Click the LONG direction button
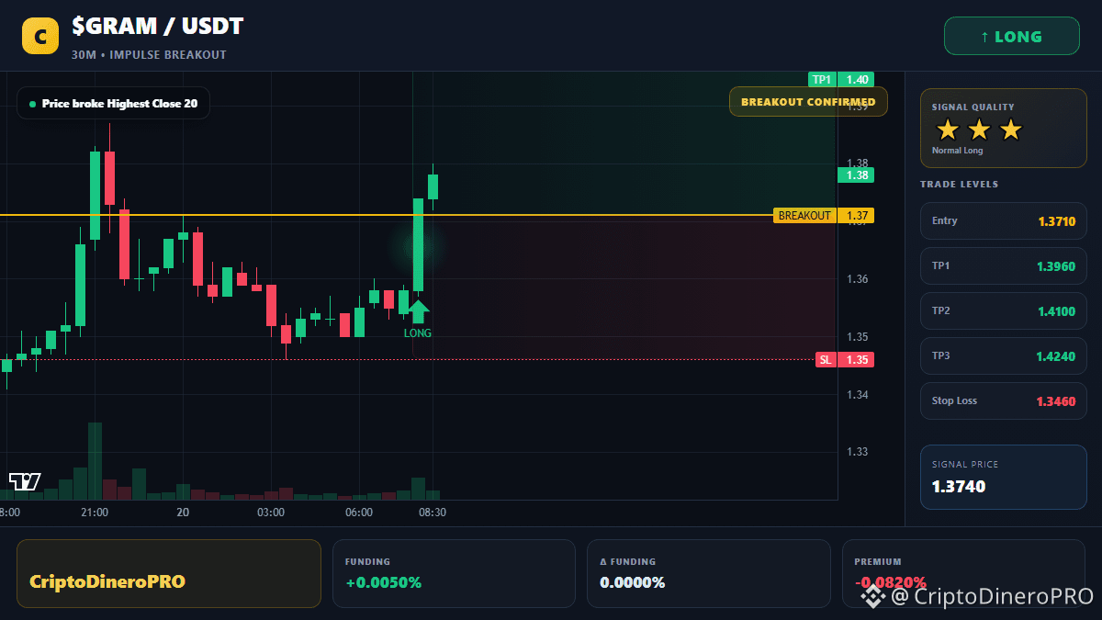This screenshot has height=620, width=1102. (1012, 37)
